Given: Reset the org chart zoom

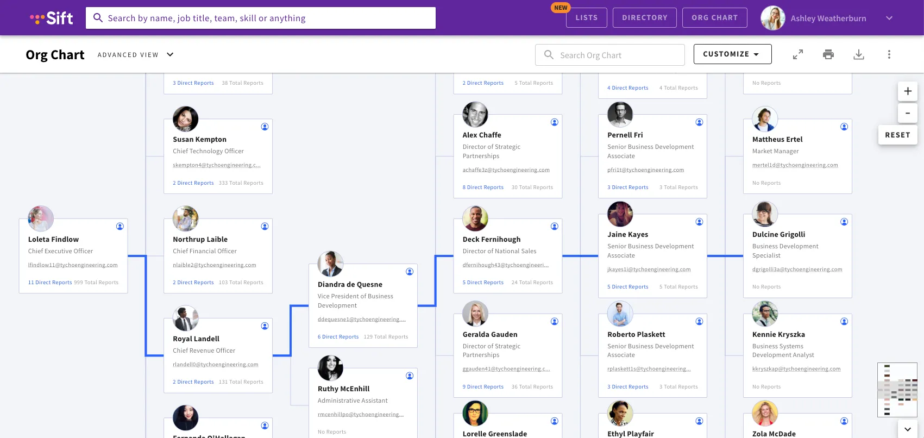Looking at the screenshot, I should [897, 135].
